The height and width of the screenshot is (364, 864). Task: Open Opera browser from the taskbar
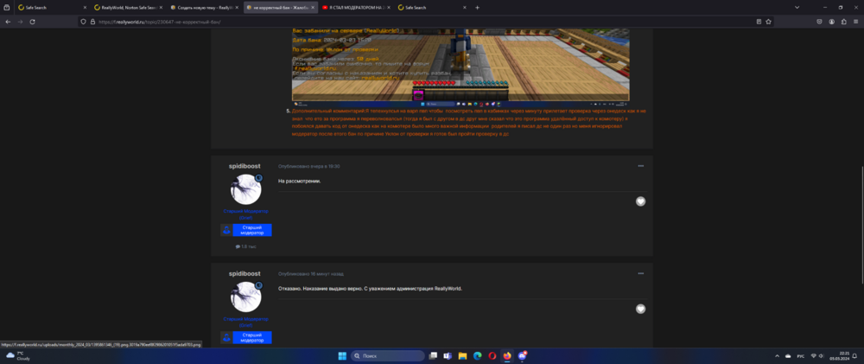492,355
